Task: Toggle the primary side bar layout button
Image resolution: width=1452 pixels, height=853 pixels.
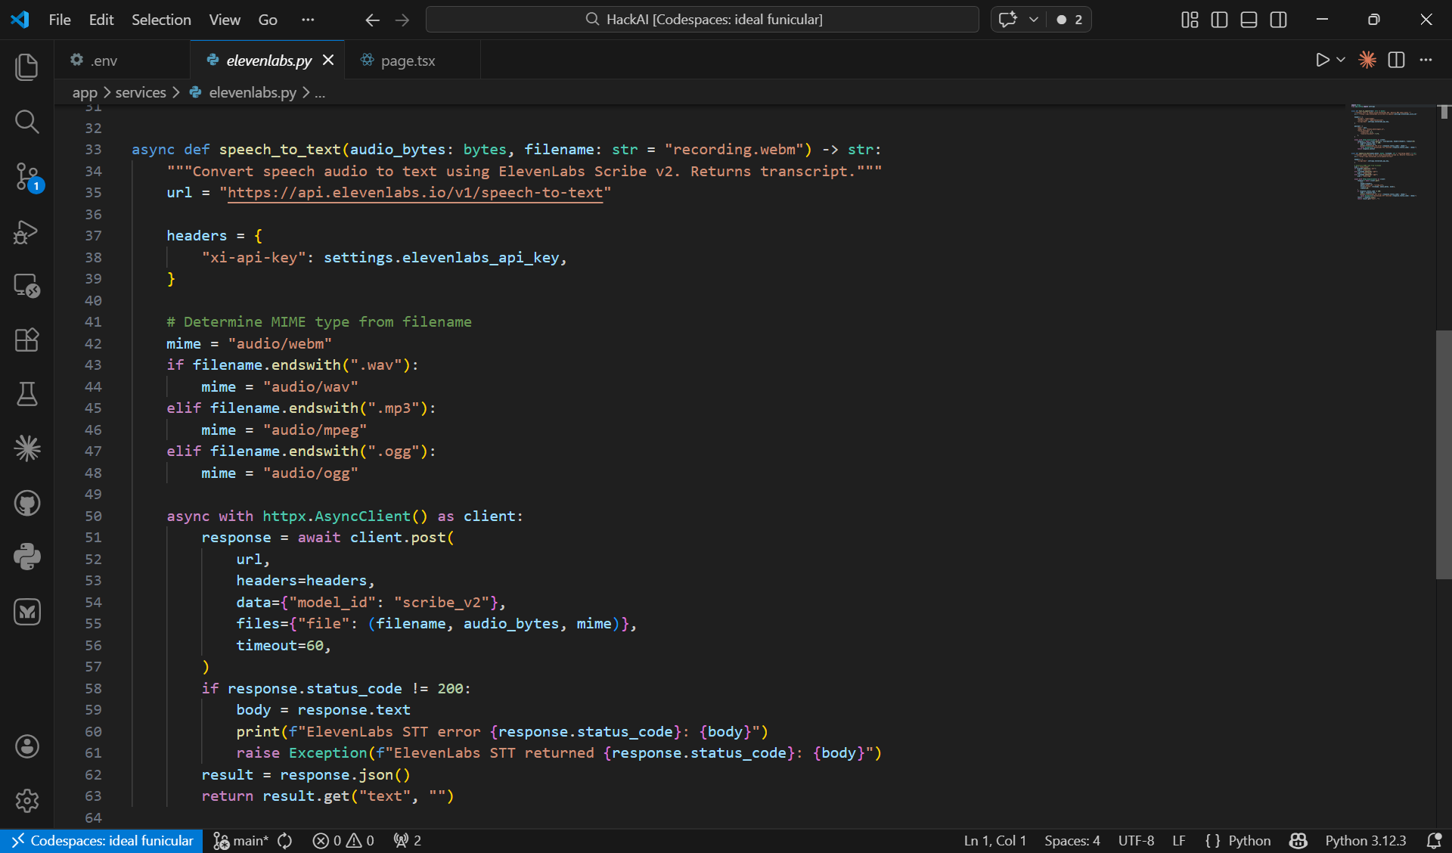Action: [1219, 20]
